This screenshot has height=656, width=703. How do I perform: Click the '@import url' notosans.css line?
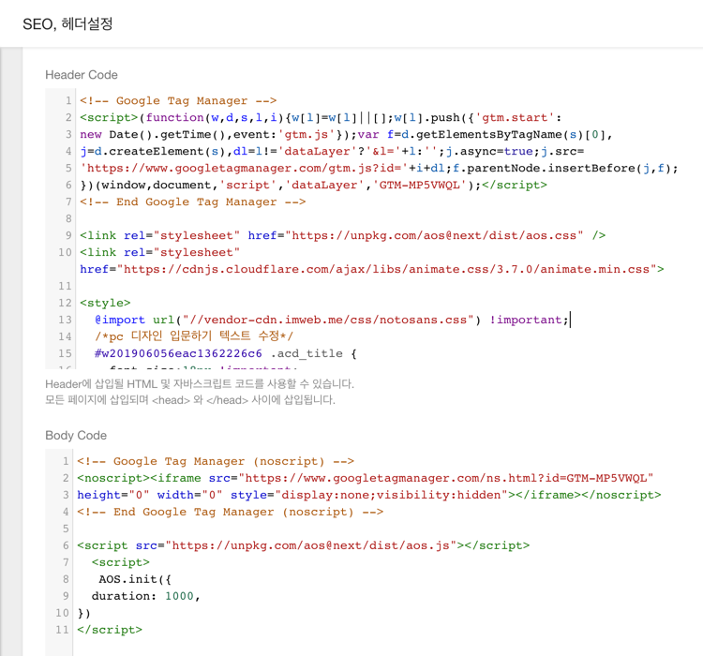tap(331, 320)
